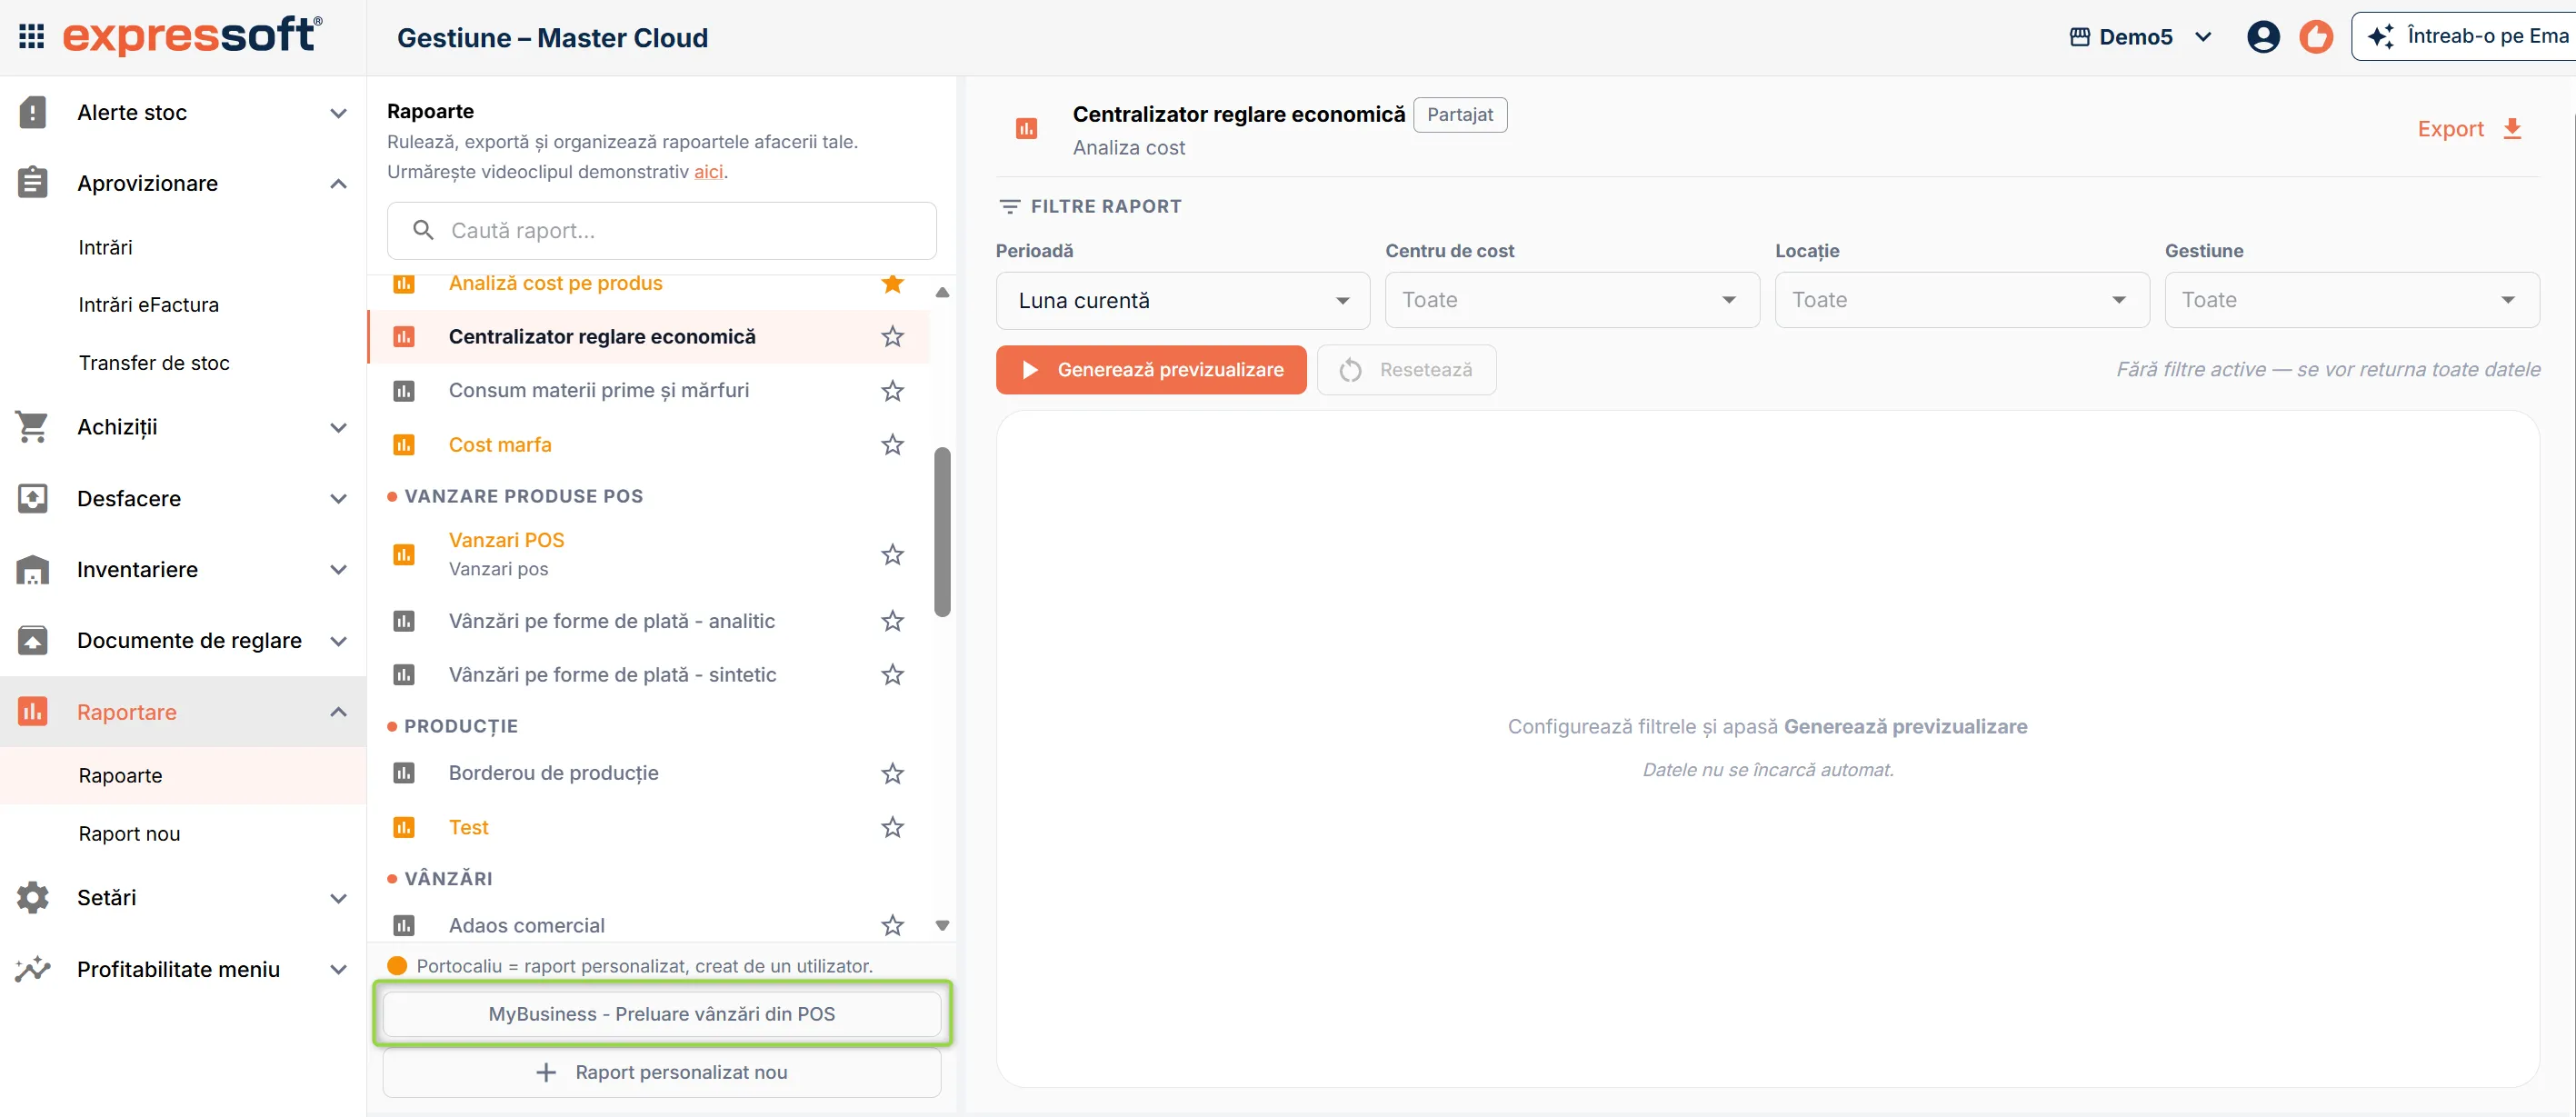
Task: Click the report icon beside Cost marfa
Action: point(404,444)
